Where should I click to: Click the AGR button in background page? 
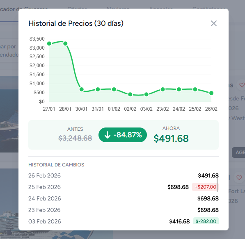click(238, 153)
